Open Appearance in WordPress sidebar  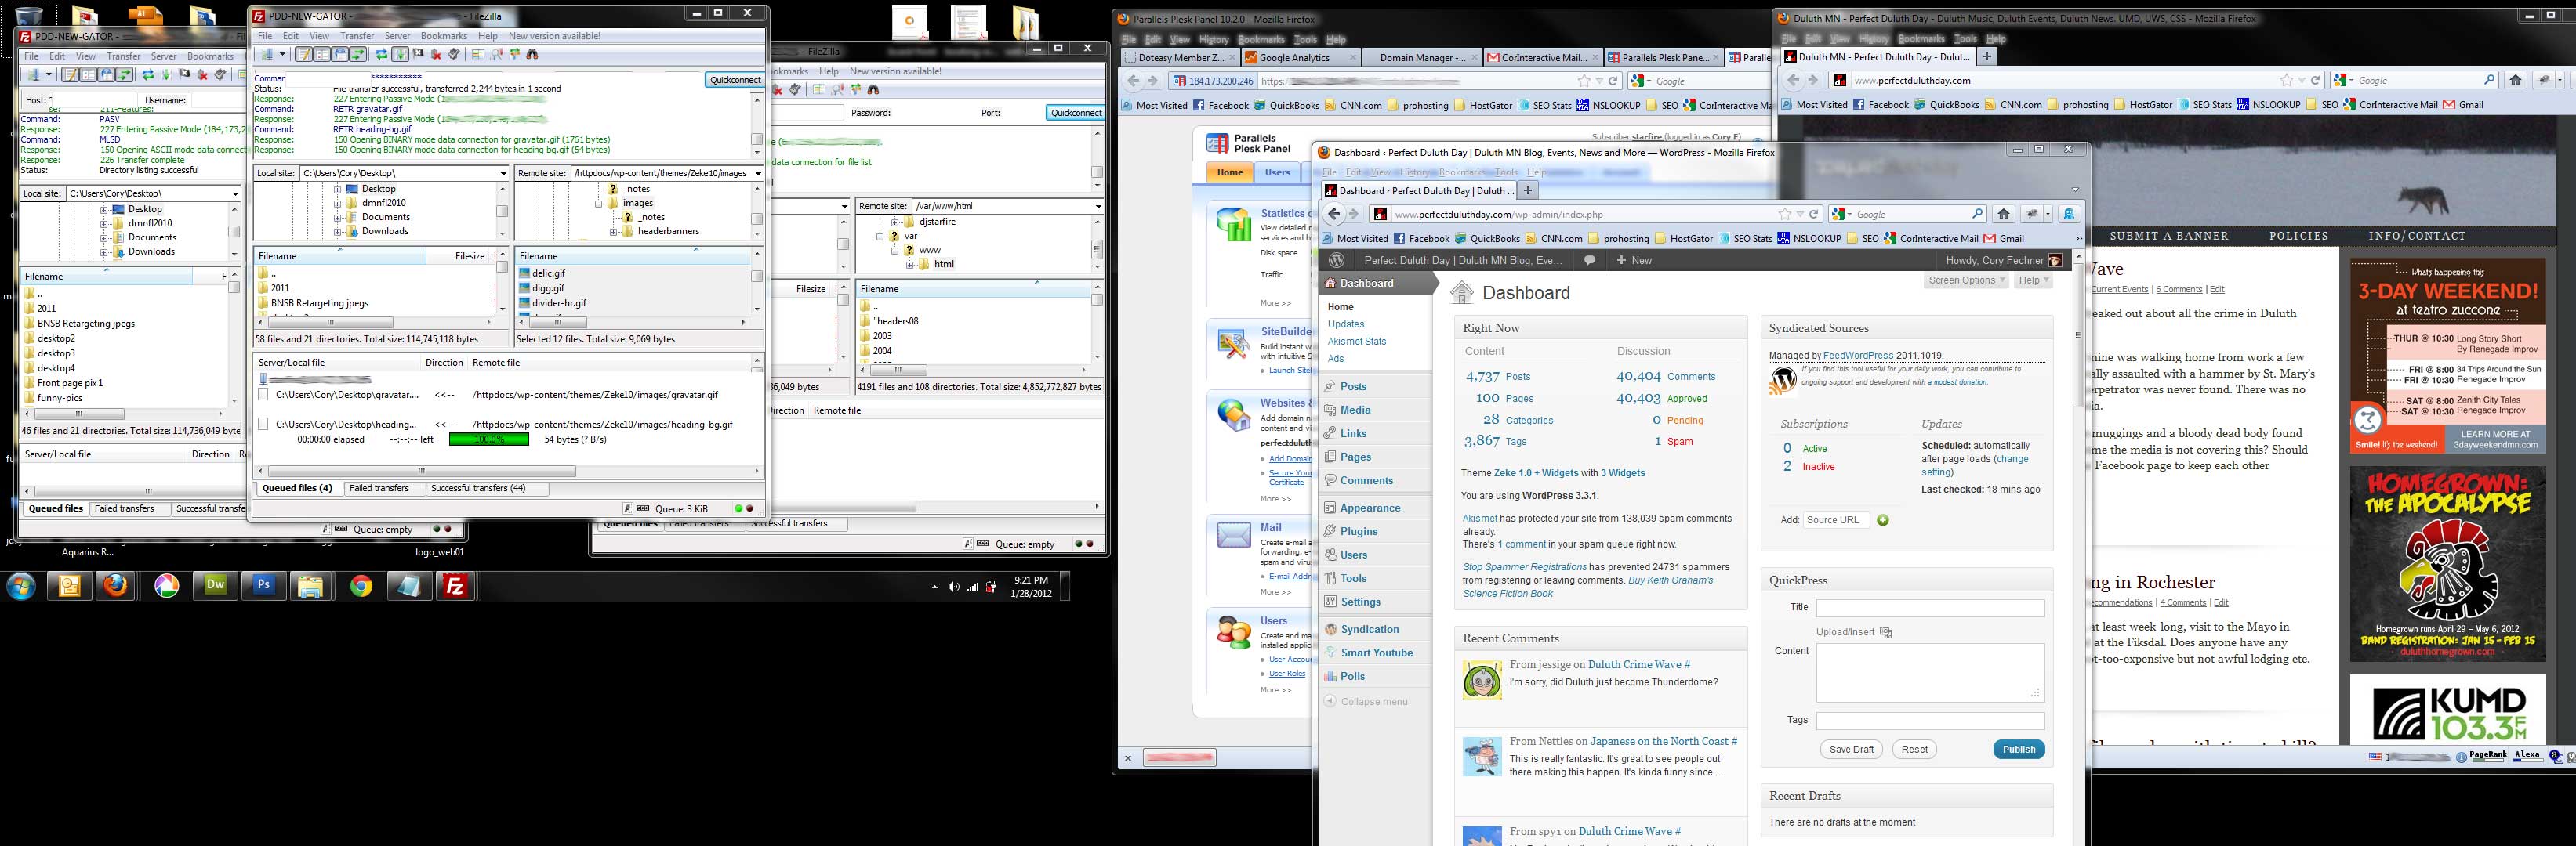tap(1370, 508)
